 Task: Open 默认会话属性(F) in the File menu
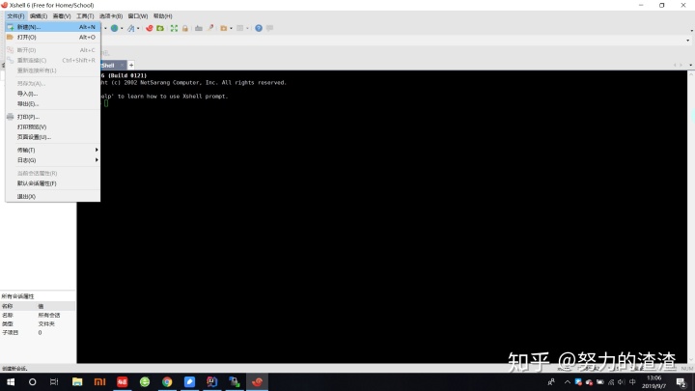53,183
